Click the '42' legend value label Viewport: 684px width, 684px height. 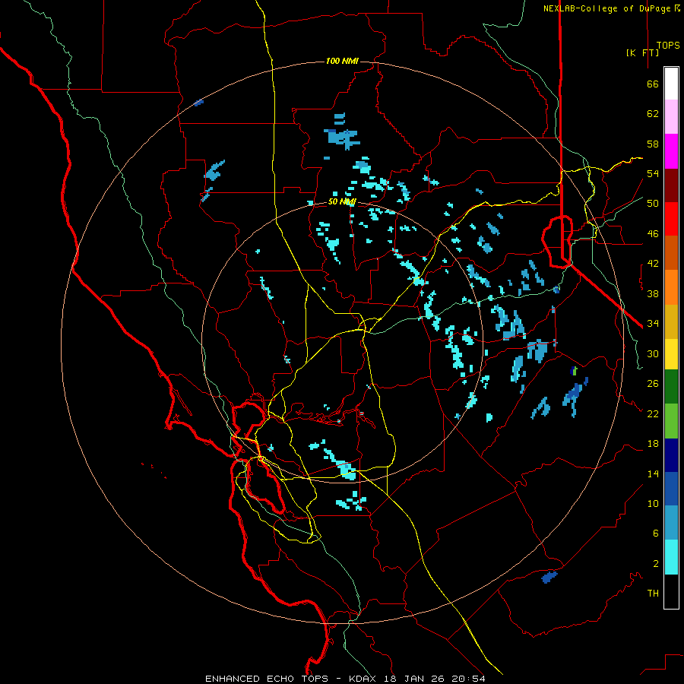click(653, 264)
